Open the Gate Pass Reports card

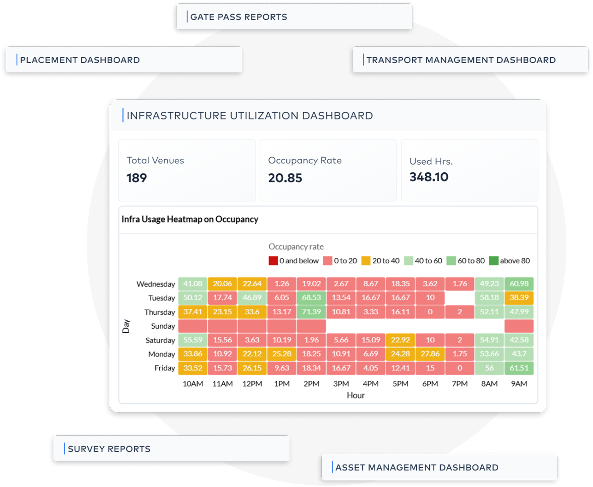point(294,17)
